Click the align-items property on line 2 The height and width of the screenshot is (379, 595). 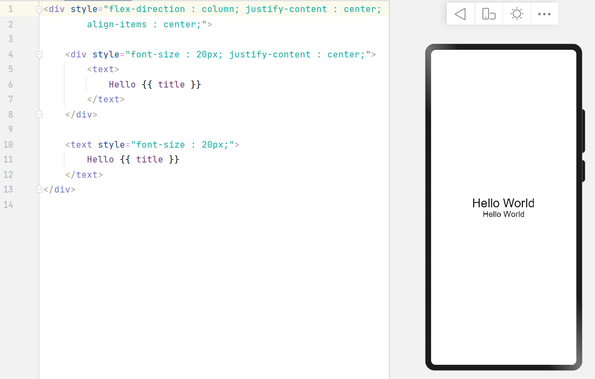[117, 25]
